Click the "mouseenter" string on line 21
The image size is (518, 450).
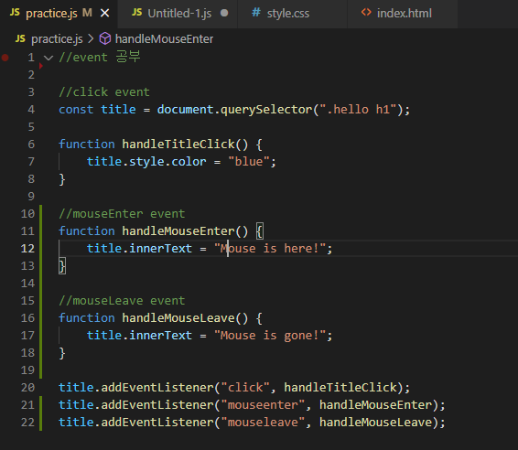[x=263, y=405]
